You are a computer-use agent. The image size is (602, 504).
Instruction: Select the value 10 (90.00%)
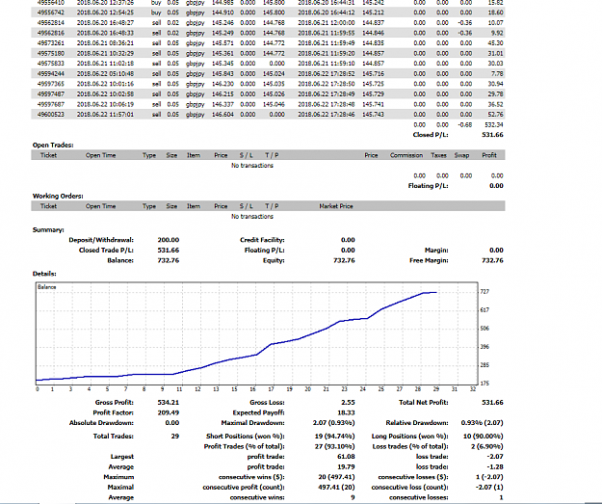click(x=483, y=437)
